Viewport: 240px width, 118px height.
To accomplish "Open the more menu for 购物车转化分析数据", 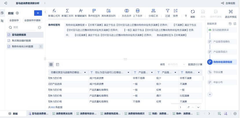I will tap(41, 47).
